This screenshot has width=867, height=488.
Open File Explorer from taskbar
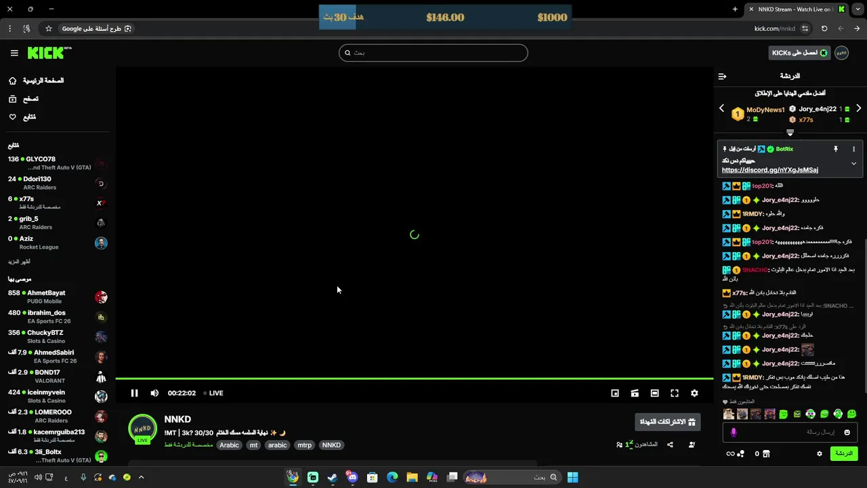tap(412, 477)
